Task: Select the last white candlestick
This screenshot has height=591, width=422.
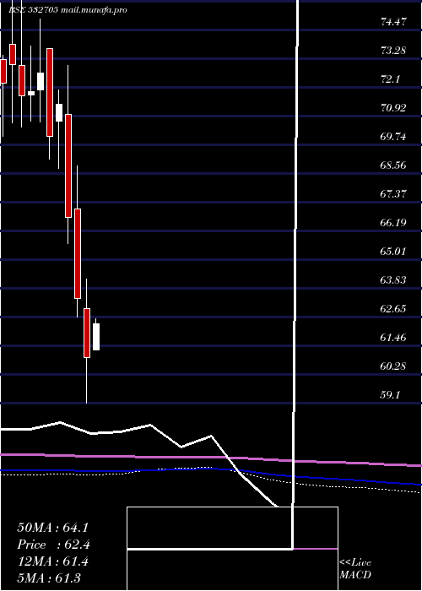Action: [x=96, y=337]
